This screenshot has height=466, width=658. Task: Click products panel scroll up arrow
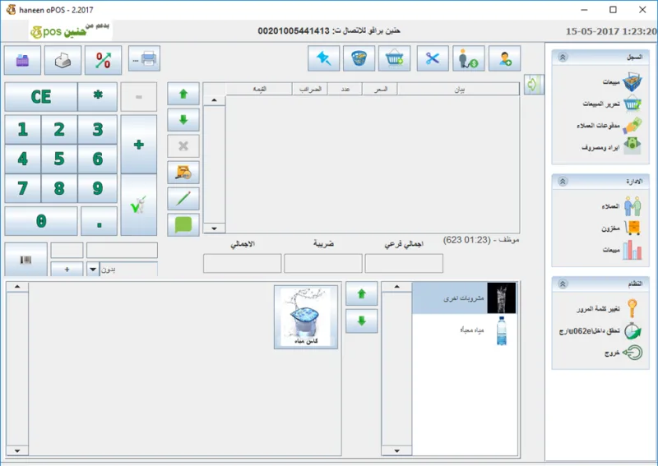pyautogui.click(x=17, y=287)
